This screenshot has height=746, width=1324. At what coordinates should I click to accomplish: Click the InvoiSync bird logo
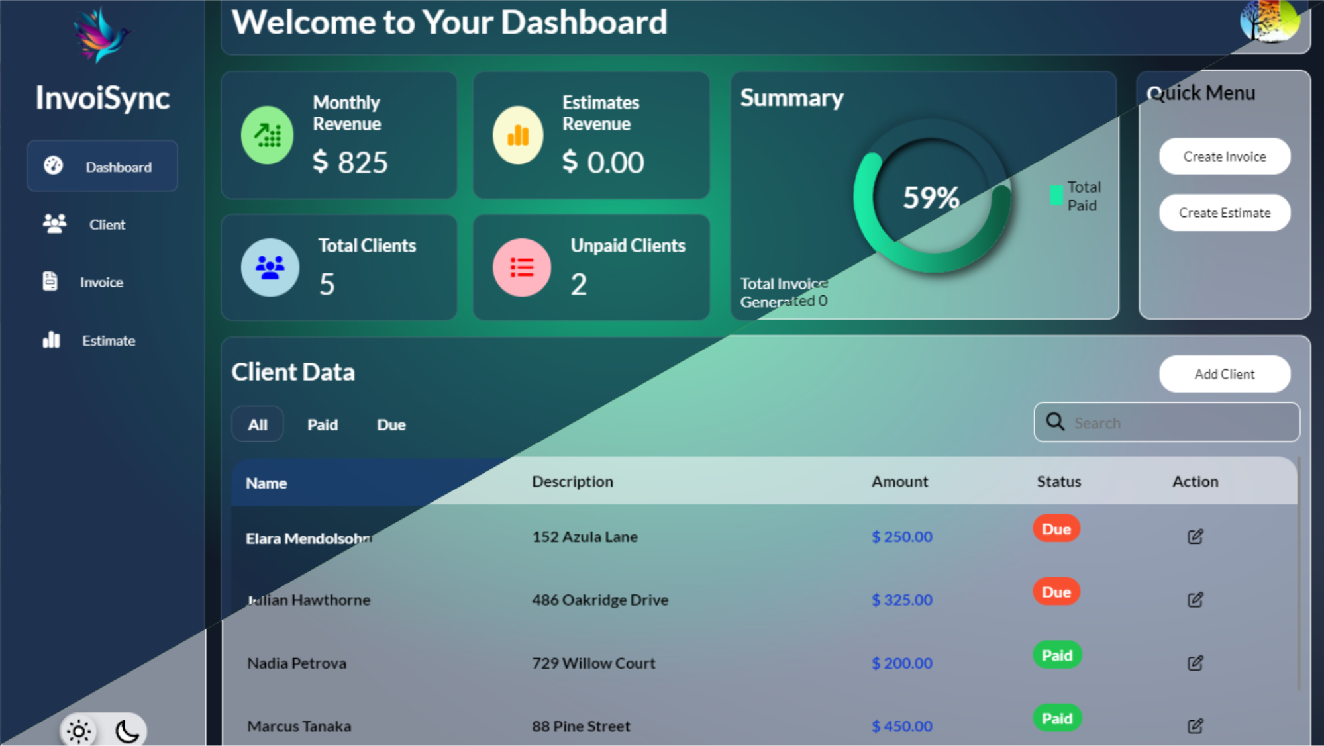click(x=103, y=35)
